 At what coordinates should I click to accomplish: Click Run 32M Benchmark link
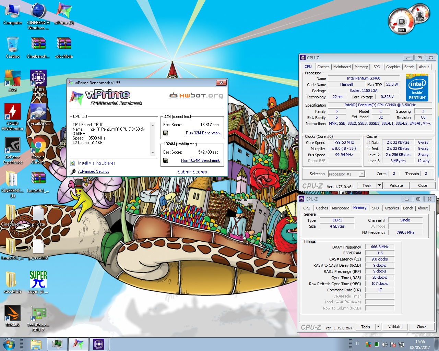203,133
